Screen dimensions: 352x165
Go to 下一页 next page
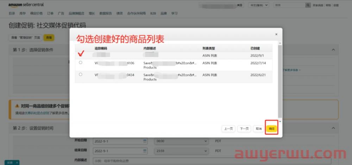coord(244,129)
